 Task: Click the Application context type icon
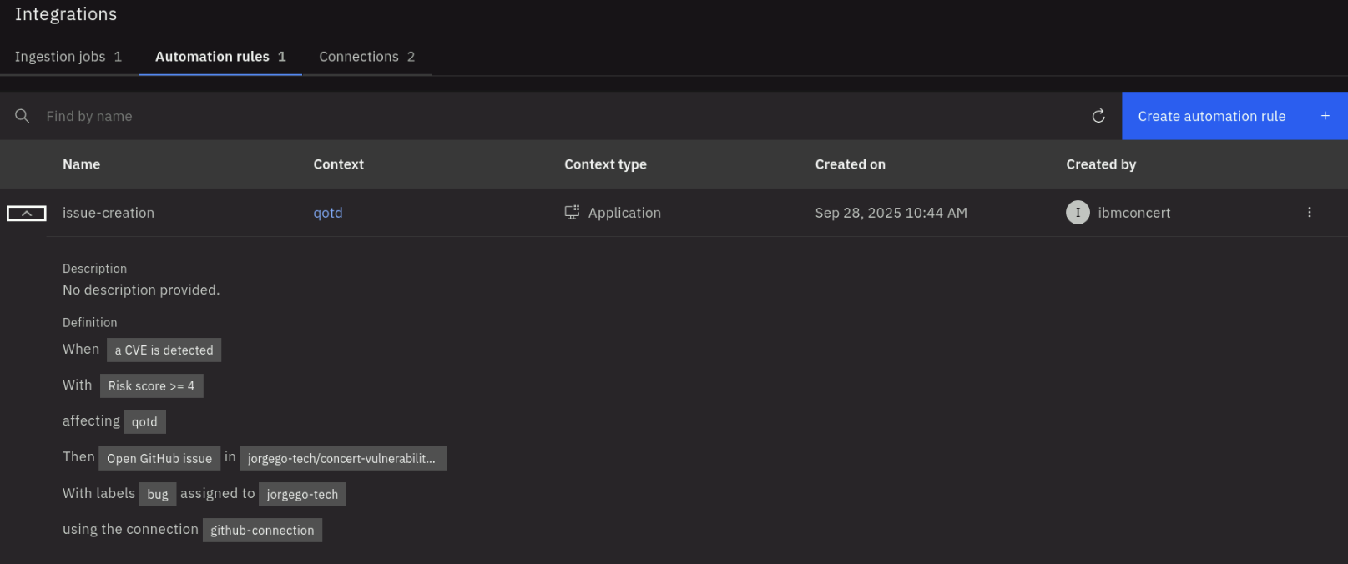(572, 213)
